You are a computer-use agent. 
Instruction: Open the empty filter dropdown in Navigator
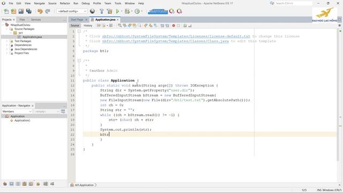47,112
